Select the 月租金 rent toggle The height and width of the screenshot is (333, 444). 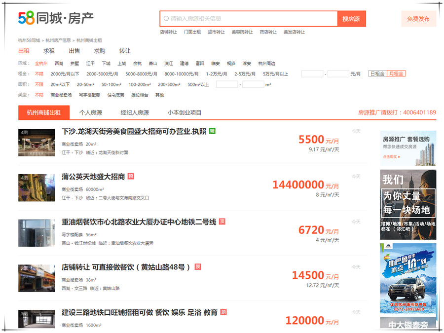[396, 74]
